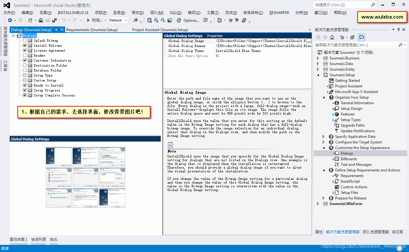Click the New Project toolbar icon
Image resolution: width=409 pixels, height=252 pixels.
click(30, 20)
